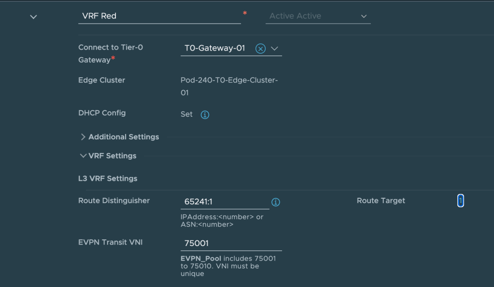
Task: Click the Route Target label
Action: pyautogui.click(x=381, y=201)
